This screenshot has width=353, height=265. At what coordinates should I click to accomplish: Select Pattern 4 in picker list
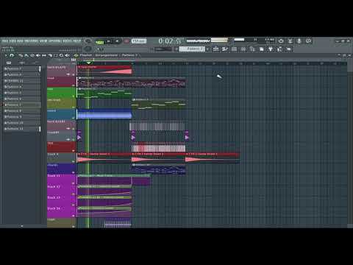click(x=21, y=87)
